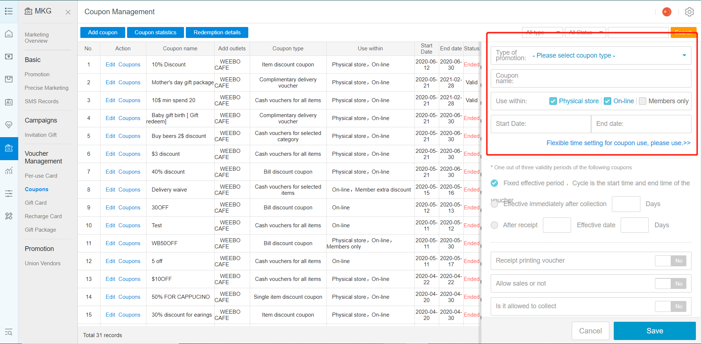Toggle Receipt printing voucher switch
The image size is (701, 344).
(x=671, y=261)
